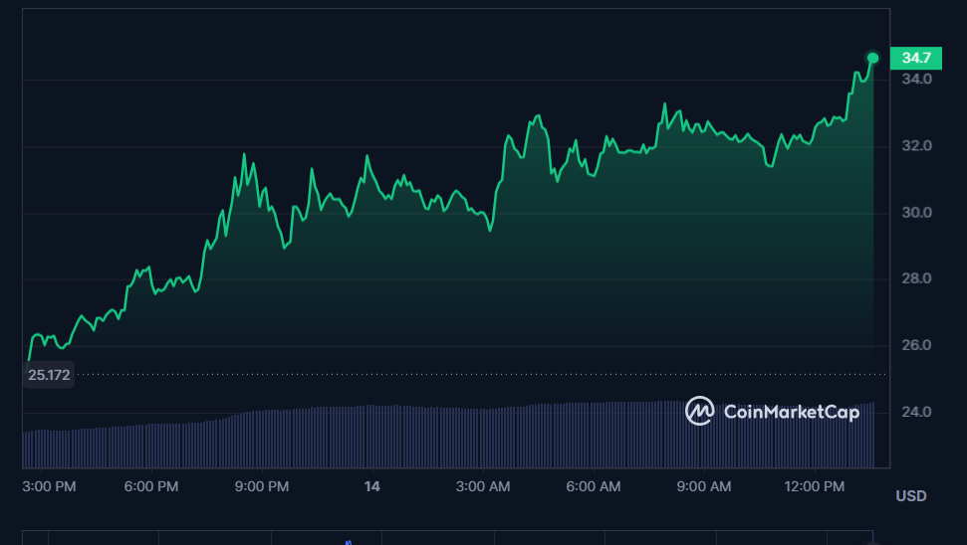
Task: Click the 6:00 PM time axis label
Action: (151, 486)
